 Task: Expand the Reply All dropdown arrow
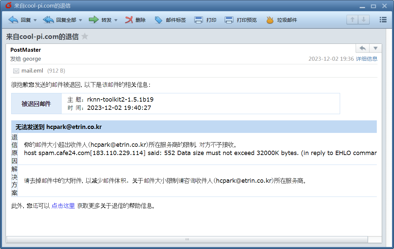[x=80, y=20]
